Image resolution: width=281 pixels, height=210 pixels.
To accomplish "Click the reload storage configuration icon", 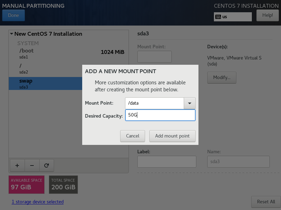I will (46, 165).
